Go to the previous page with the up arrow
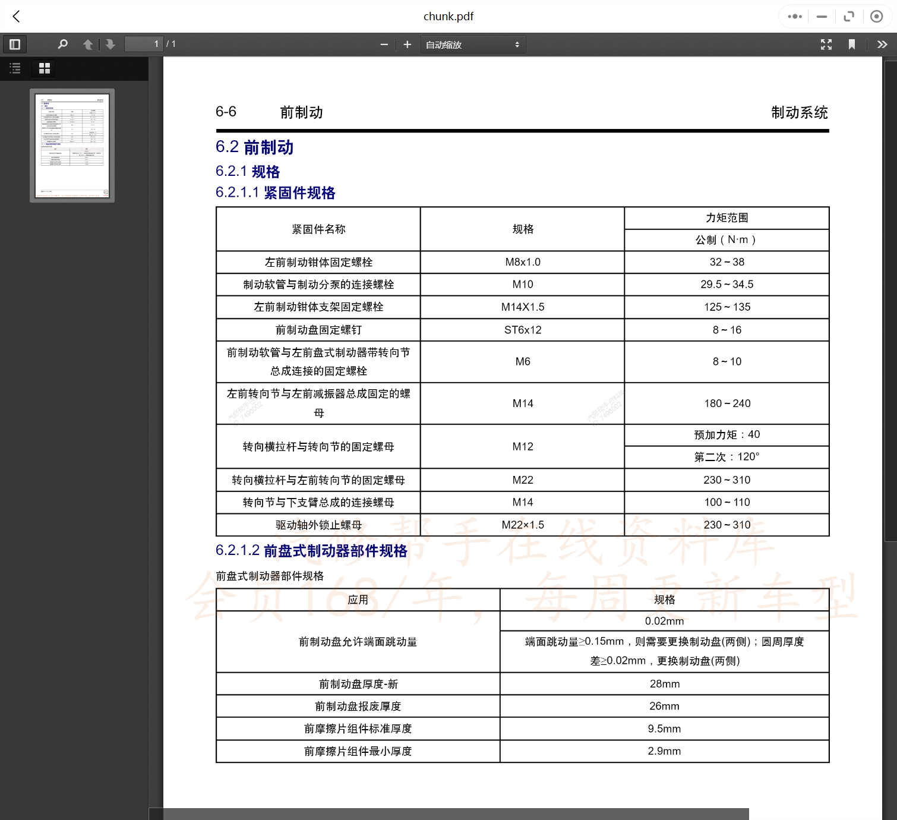 pos(87,44)
